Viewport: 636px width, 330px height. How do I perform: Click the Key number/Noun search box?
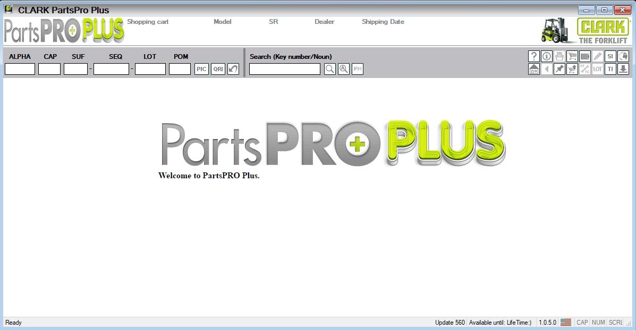coord(285,69)
